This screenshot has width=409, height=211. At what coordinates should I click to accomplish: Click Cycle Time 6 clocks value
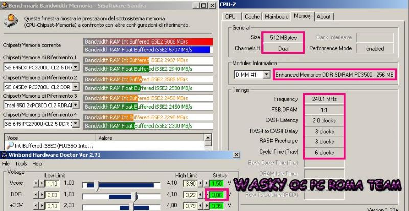[x=324, y=152]
